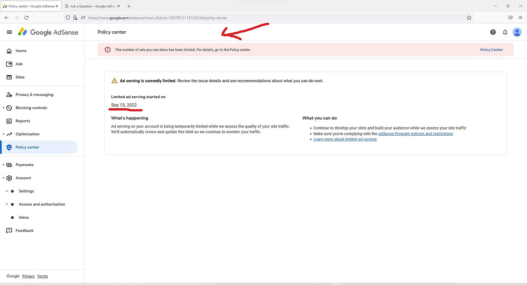Open the Firefox application menu icon
Screen dimensions: 527x285
[x=520, y=18]
